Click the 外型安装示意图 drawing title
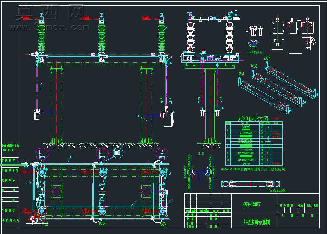 tap(257, 222)
